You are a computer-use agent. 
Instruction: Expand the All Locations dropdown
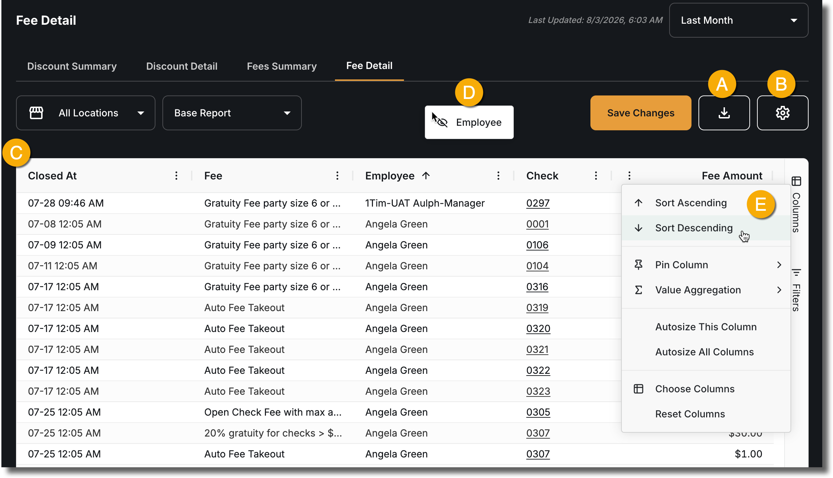coord(86,113)
